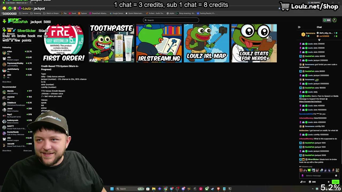Open Steam from the taskbar
This screenshot has height=192, width=342.
(212, 189)
